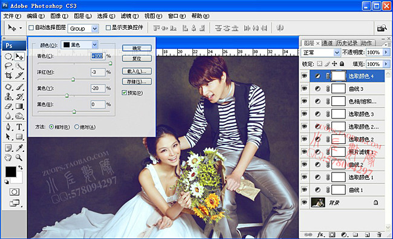
Task: Select the Notes tool
Action: point(8,148)
